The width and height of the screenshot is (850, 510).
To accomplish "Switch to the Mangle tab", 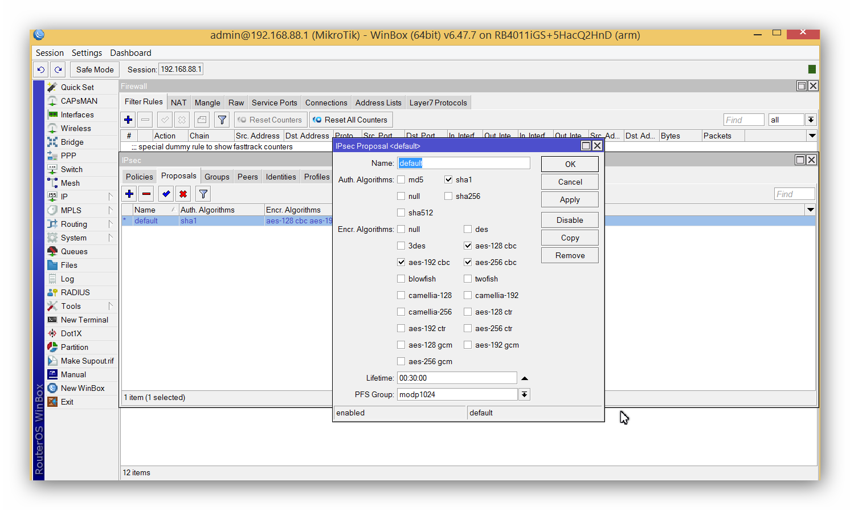I will click(x=207, y=103).
